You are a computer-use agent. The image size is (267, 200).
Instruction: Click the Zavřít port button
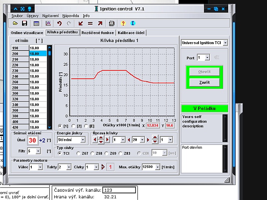tap(204, 82)
